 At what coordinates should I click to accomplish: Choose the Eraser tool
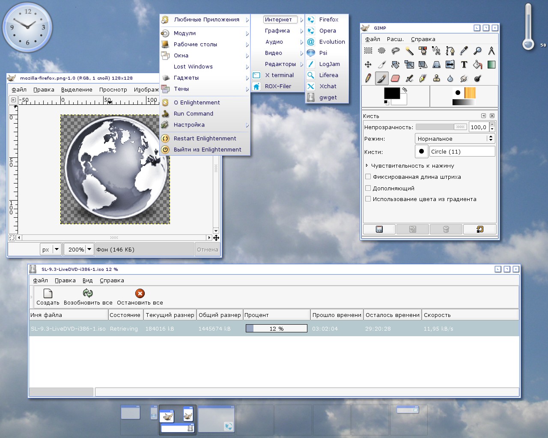pyautogui.click(x=396, y=78)
